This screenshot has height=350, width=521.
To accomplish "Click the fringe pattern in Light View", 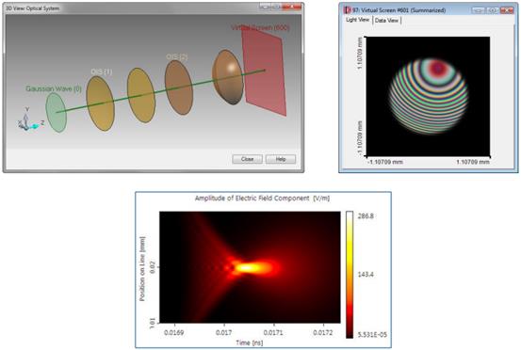I will [x=429, y=96].
